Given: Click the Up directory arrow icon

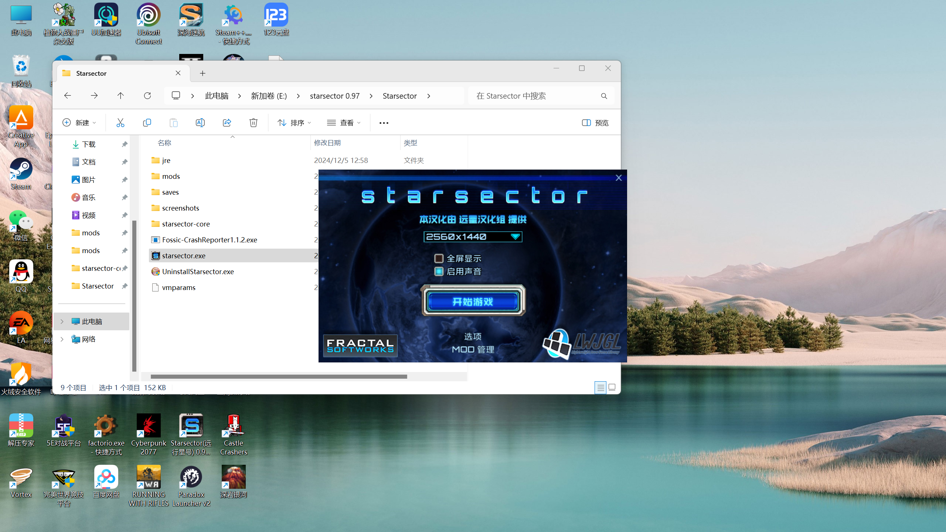Looking at the screenshot, I should tap(120, 96).
